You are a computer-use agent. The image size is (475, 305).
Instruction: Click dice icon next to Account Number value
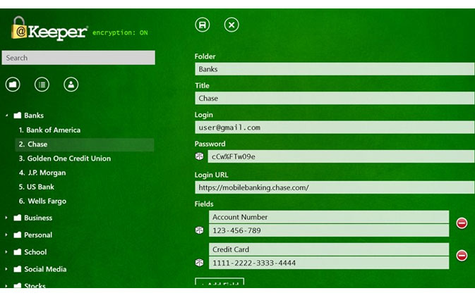click(x=199, y=230)
